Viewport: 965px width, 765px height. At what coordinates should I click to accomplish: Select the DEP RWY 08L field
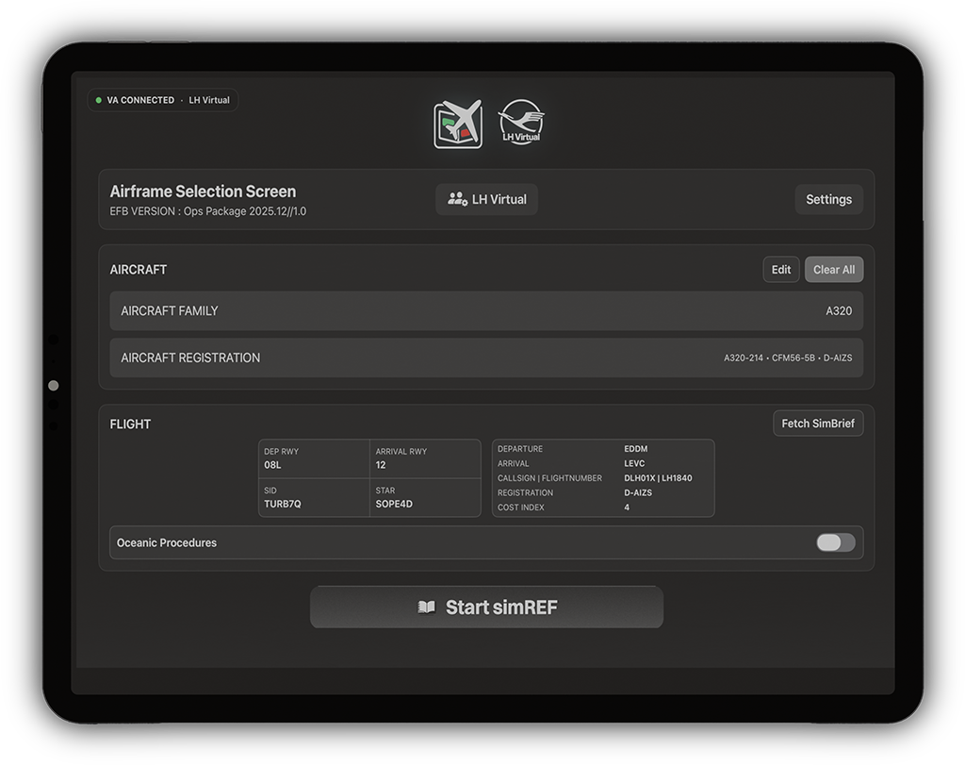(x=314, y=458)
